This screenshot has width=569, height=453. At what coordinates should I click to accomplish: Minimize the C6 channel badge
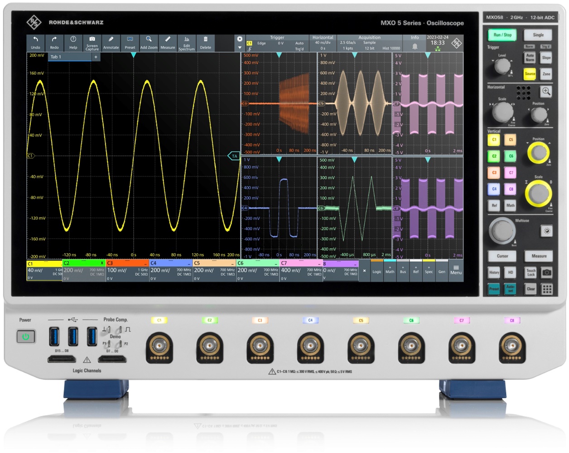tap(276, 263)
